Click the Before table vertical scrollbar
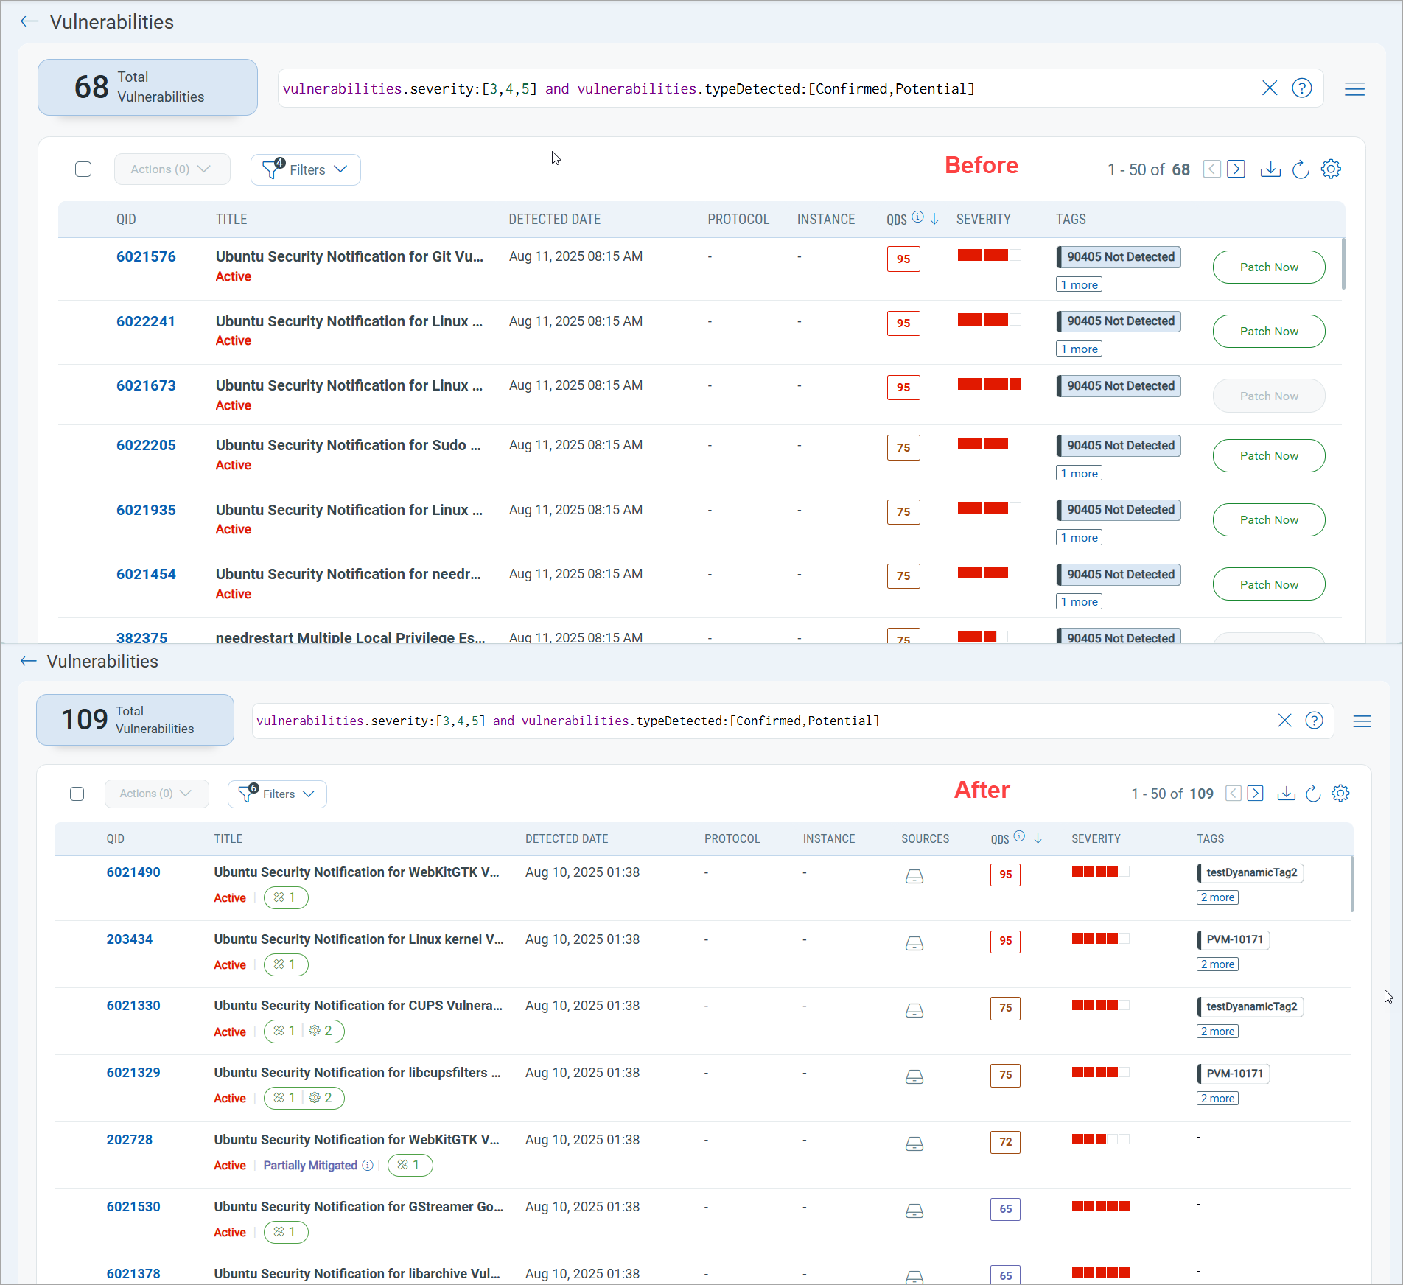1403x1285 pixels. (1343, 263)
